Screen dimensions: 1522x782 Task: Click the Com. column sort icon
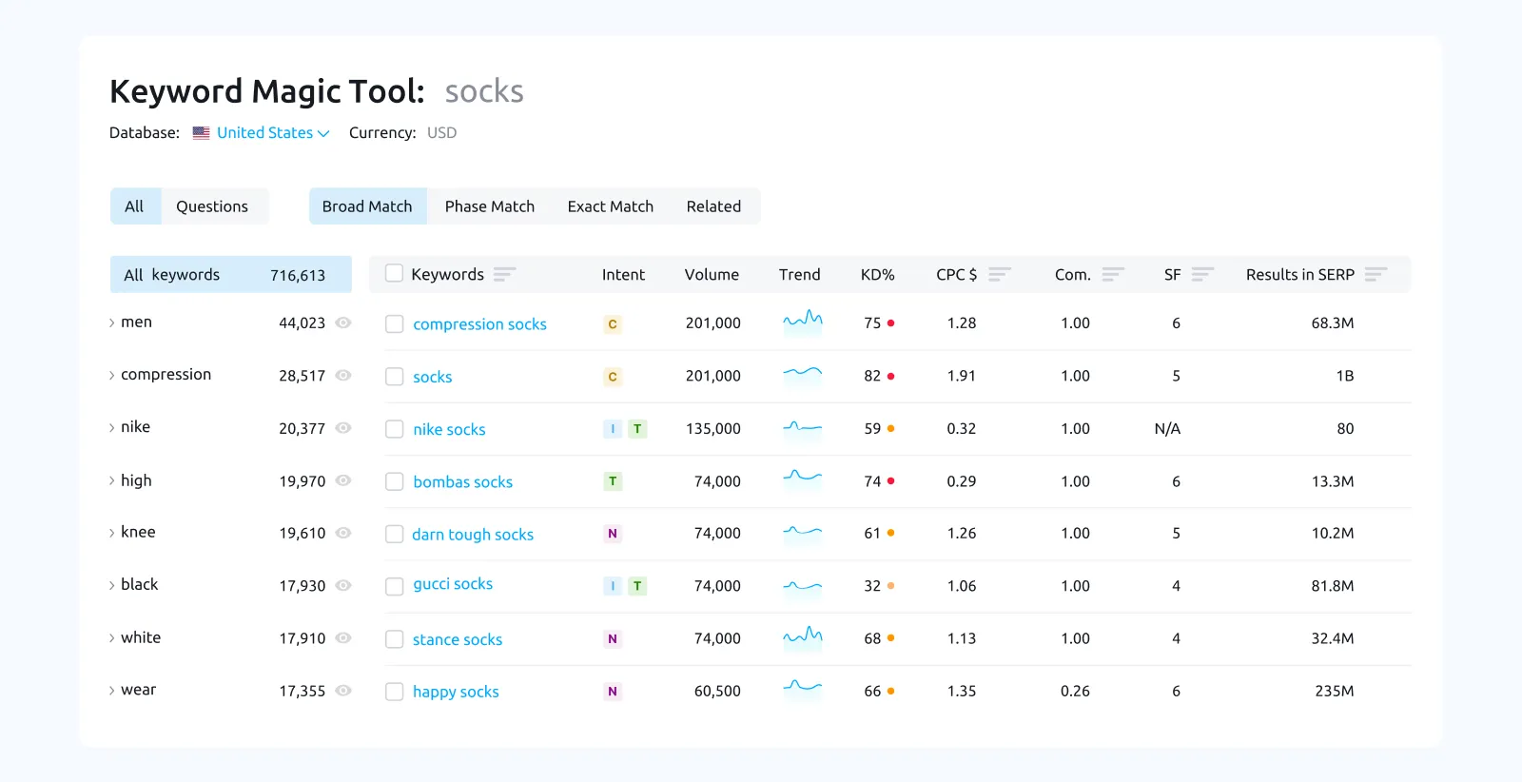[1113, 274]
